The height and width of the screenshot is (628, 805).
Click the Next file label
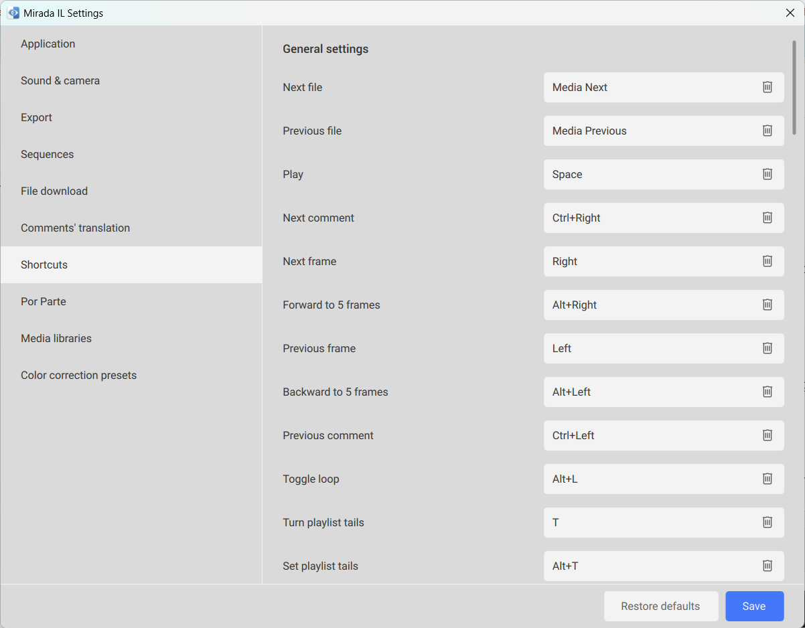pyautogui.click(x=303, y=87)
